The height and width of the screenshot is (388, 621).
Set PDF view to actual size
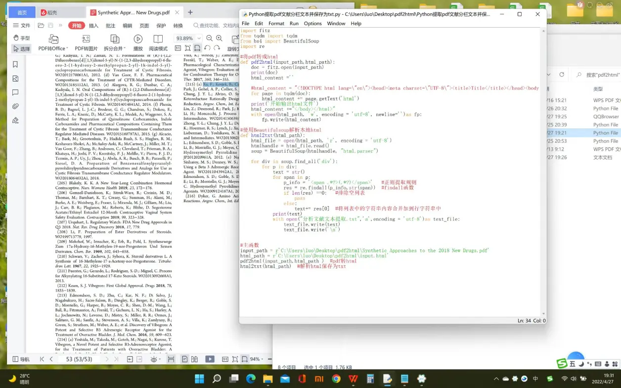pos(177,48)
